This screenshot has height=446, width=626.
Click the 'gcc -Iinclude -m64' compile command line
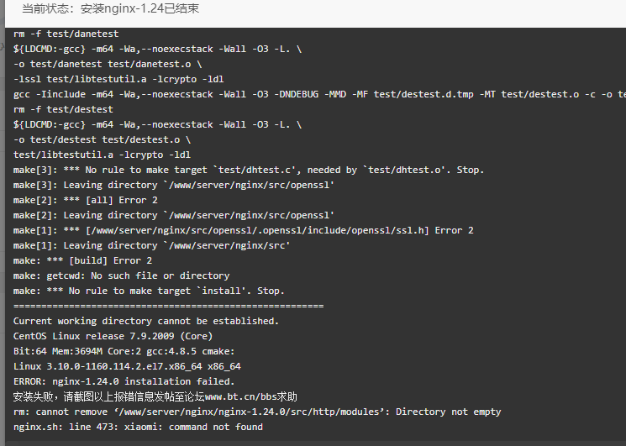pos(319,95)
